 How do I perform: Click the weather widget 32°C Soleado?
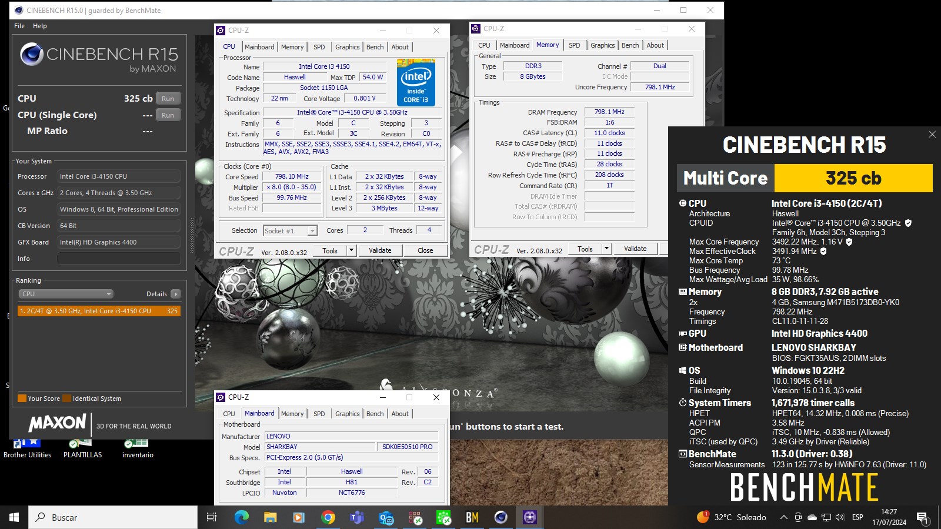[732, 517]
